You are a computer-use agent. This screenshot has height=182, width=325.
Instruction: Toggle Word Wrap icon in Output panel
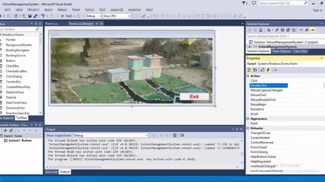point(182,135)
